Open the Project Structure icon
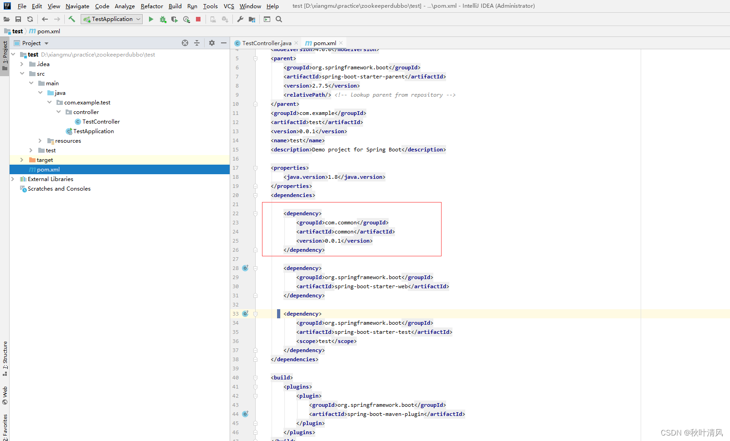 (252, 19)
